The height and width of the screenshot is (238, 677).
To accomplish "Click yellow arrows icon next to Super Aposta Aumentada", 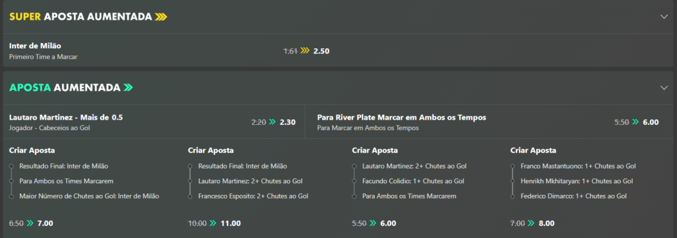I will [161, 17].
